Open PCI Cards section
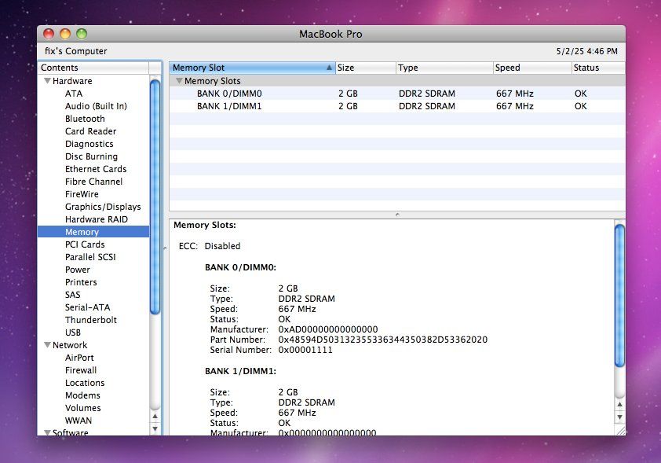The width and height of the screenshot is (661, 463). click(85, 244)
